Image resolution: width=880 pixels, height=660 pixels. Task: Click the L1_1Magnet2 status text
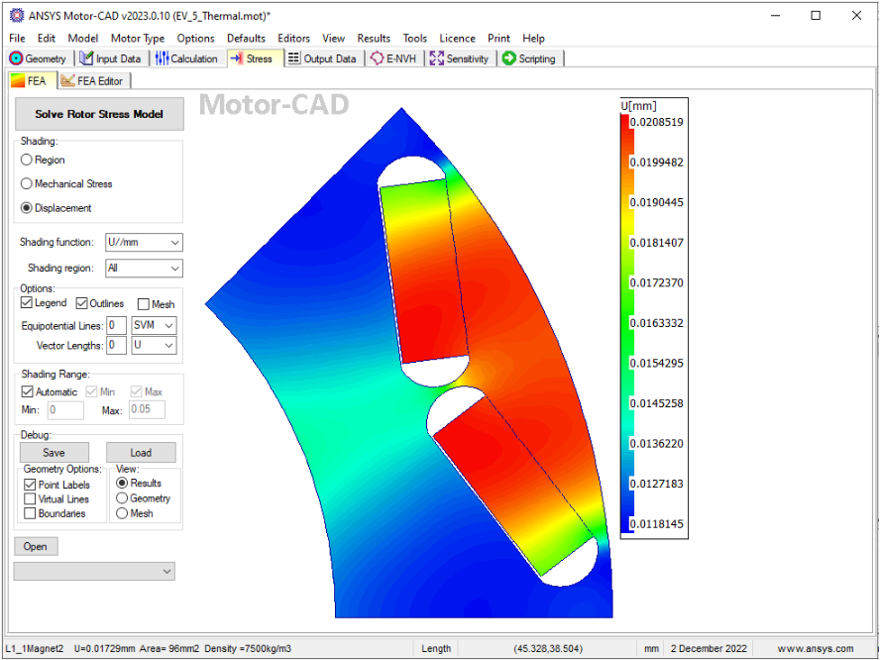(x=37, y=649)
